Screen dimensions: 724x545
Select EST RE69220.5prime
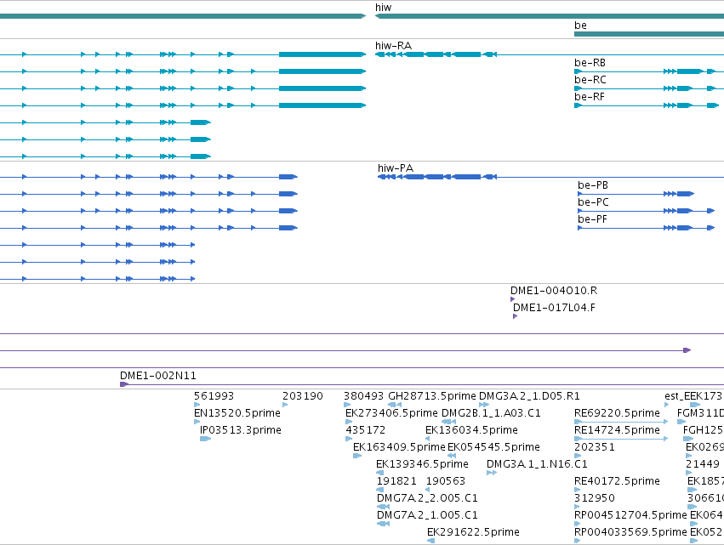coord(617,413)
